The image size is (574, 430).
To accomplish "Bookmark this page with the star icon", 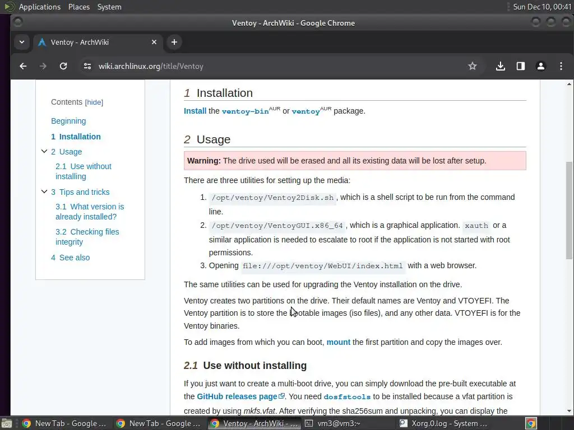I will pos(472,66).
